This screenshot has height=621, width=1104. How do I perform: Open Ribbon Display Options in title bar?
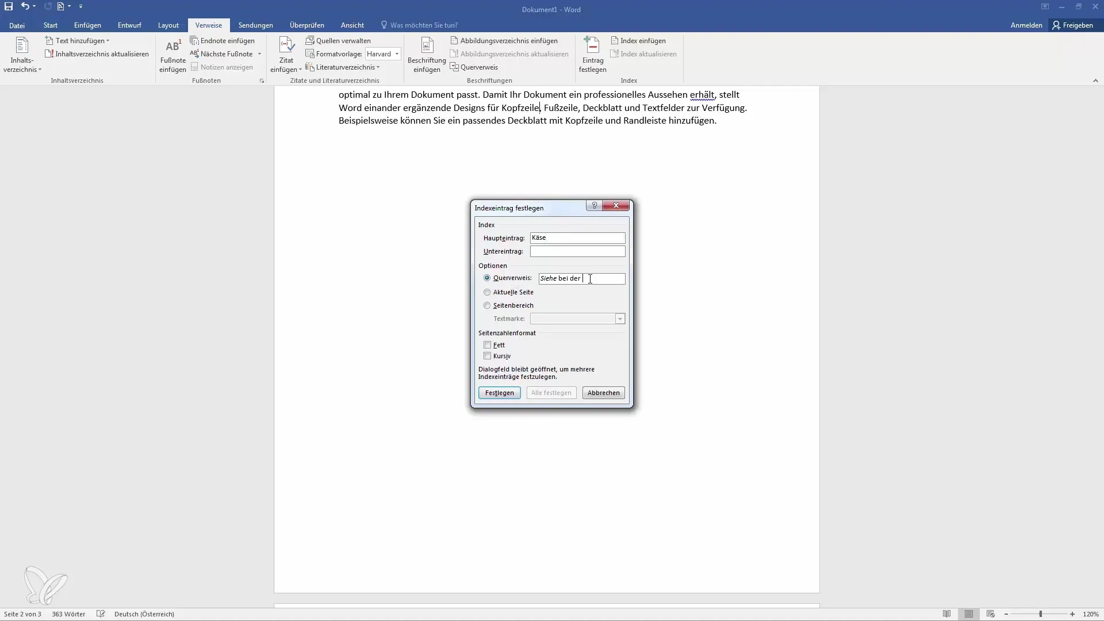coord(1045,7)
